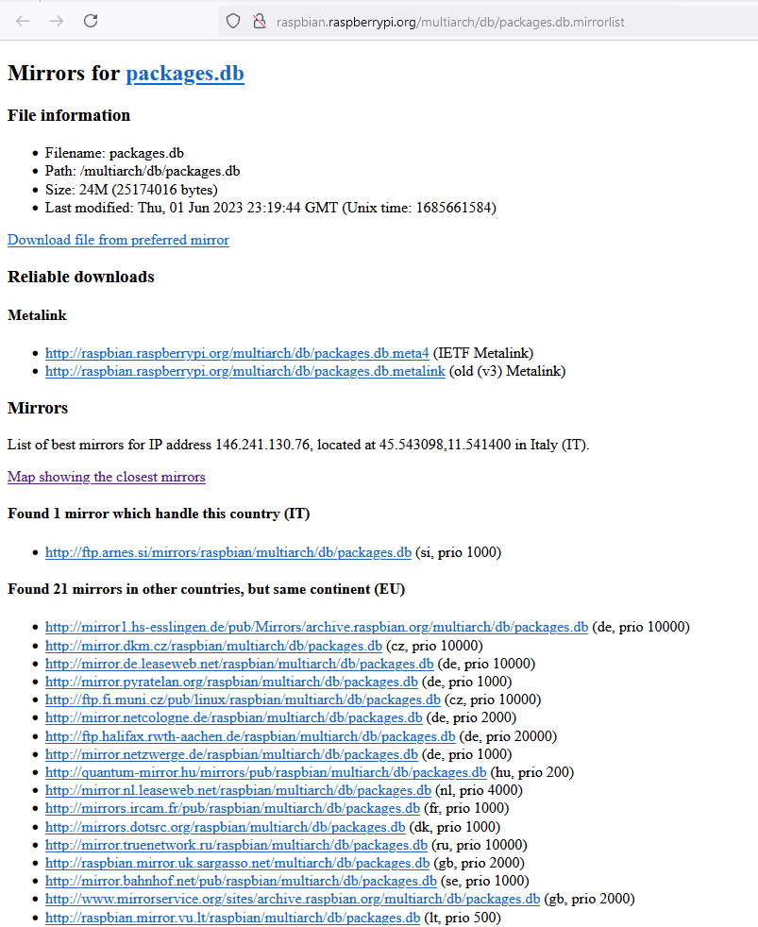This screenshot has width=758, height=927.
Task: Open the ftp.halifax.rwth-aachen.de mirror link
Action: point(250,736)
